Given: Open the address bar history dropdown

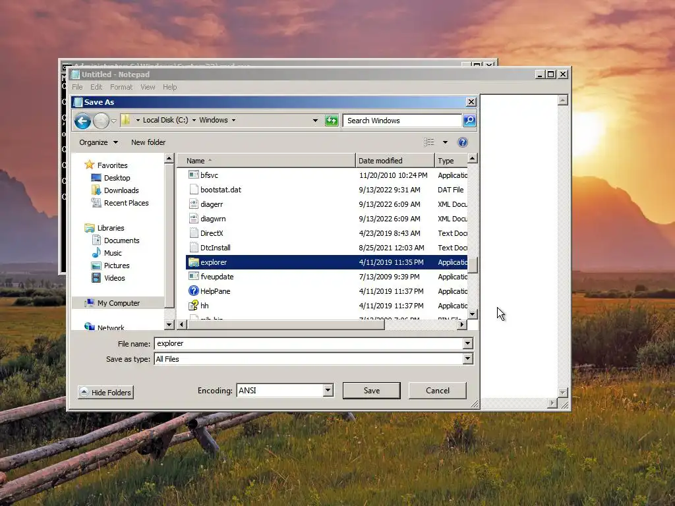Looking at the screenshot, I should pos(315,121).
